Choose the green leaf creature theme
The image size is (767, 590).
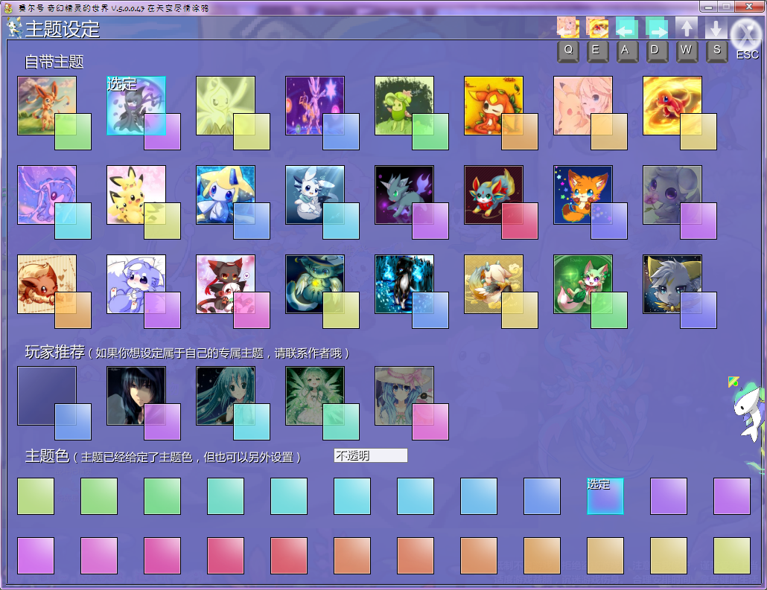404,106
